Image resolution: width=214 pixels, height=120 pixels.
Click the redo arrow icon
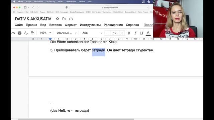[13, 33]
